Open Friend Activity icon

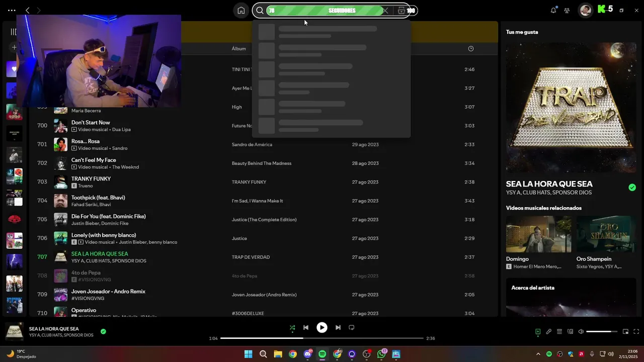click(567, 10)
